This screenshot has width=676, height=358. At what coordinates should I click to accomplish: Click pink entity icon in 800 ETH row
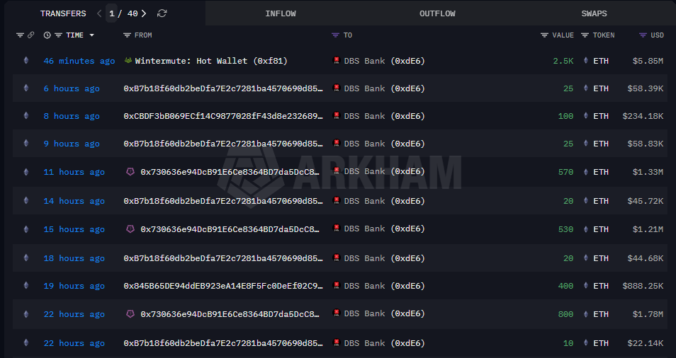pyautogui.click(x=130, y=313)
